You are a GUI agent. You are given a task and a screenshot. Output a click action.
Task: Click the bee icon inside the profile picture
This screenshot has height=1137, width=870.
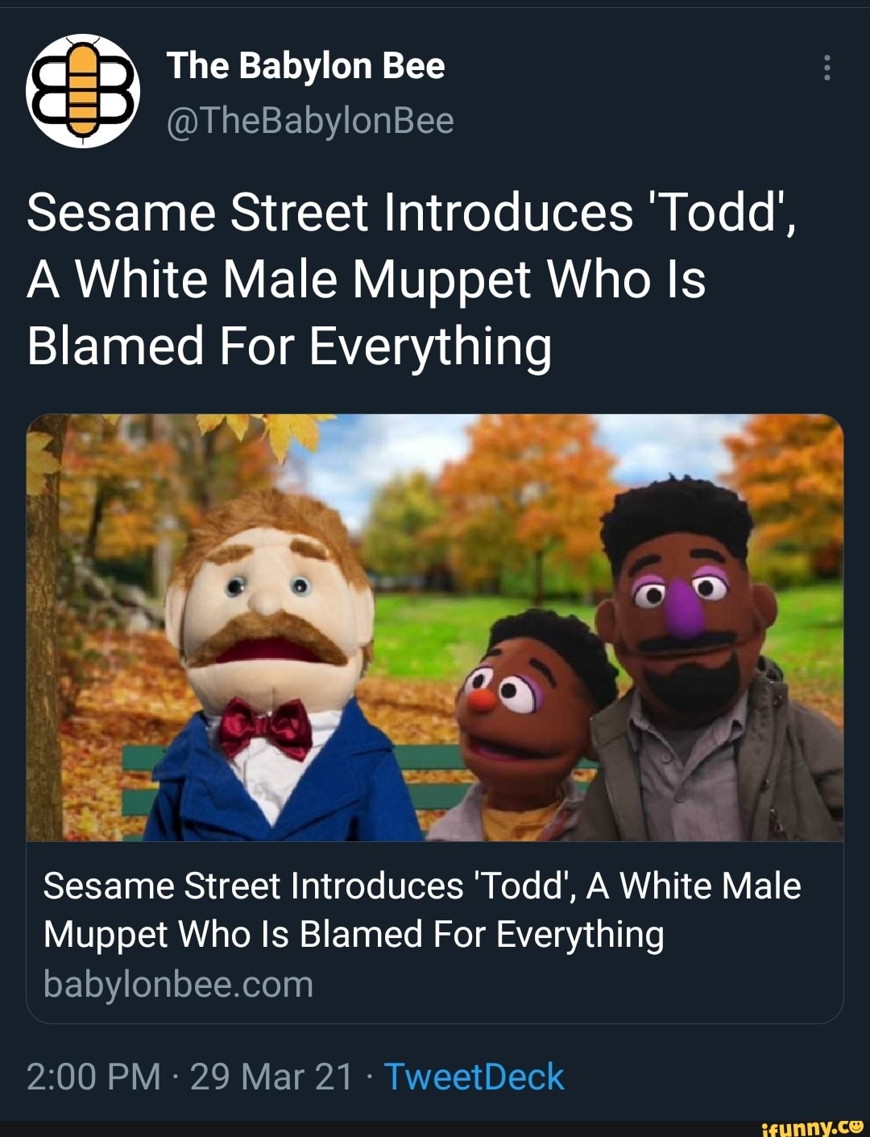point(83,91)
